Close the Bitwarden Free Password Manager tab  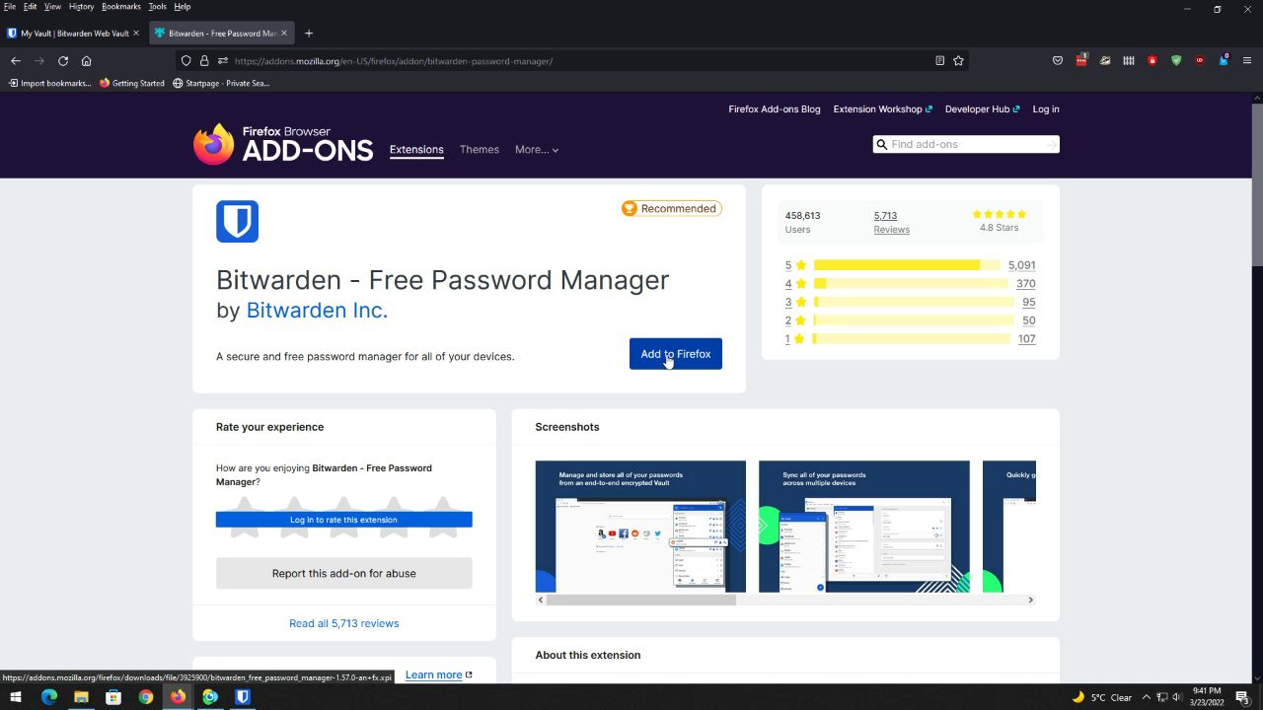[284, 34]
